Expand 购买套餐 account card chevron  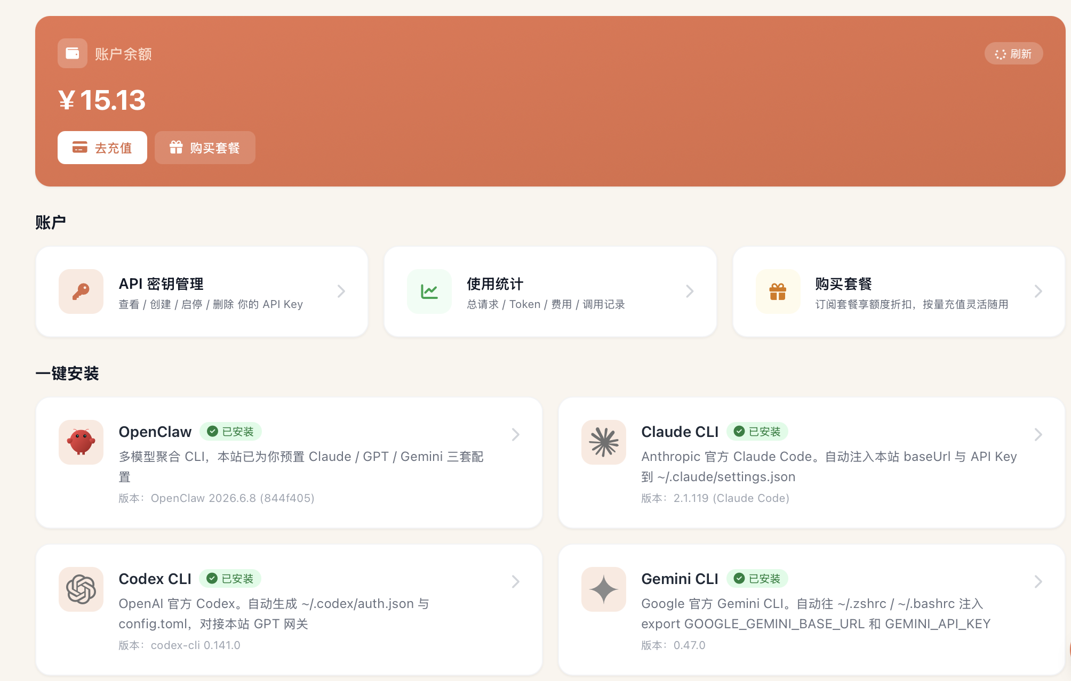coord(1038,291)
